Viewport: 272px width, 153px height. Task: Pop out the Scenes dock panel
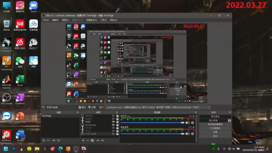click(78, 113)
